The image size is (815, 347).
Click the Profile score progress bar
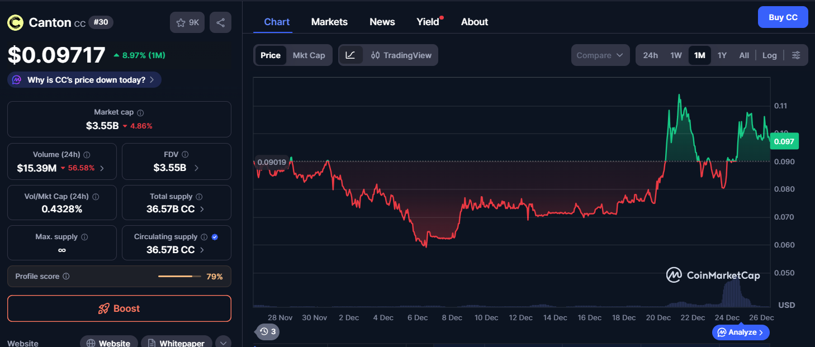pyautogui.click(x=179, y=277)
